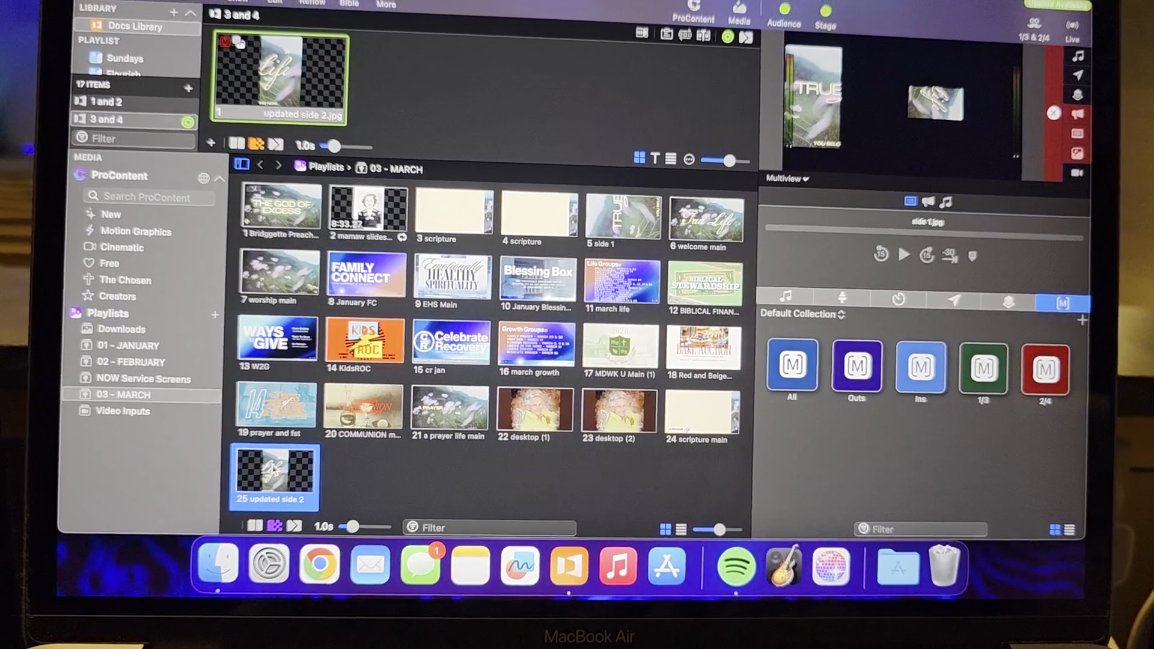Select the audio music note tab
The width and height of the screenshot is (1154, 649).
(785, 297)
